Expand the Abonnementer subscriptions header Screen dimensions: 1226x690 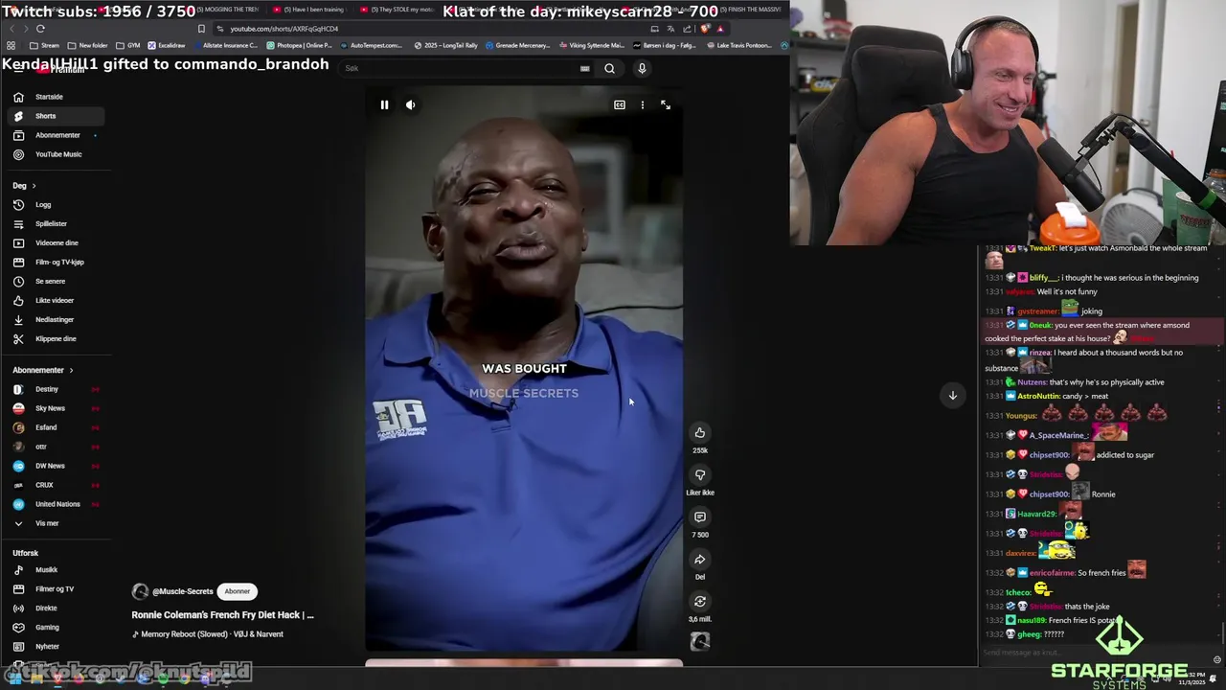[x=43, y=370]
